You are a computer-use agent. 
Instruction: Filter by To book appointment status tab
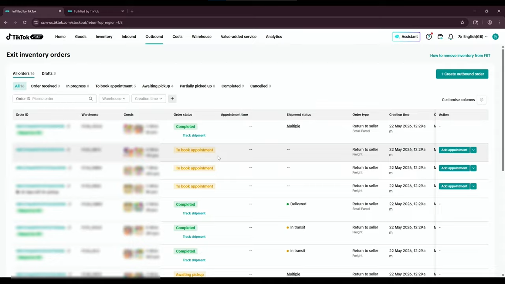(x=116, y=86)
